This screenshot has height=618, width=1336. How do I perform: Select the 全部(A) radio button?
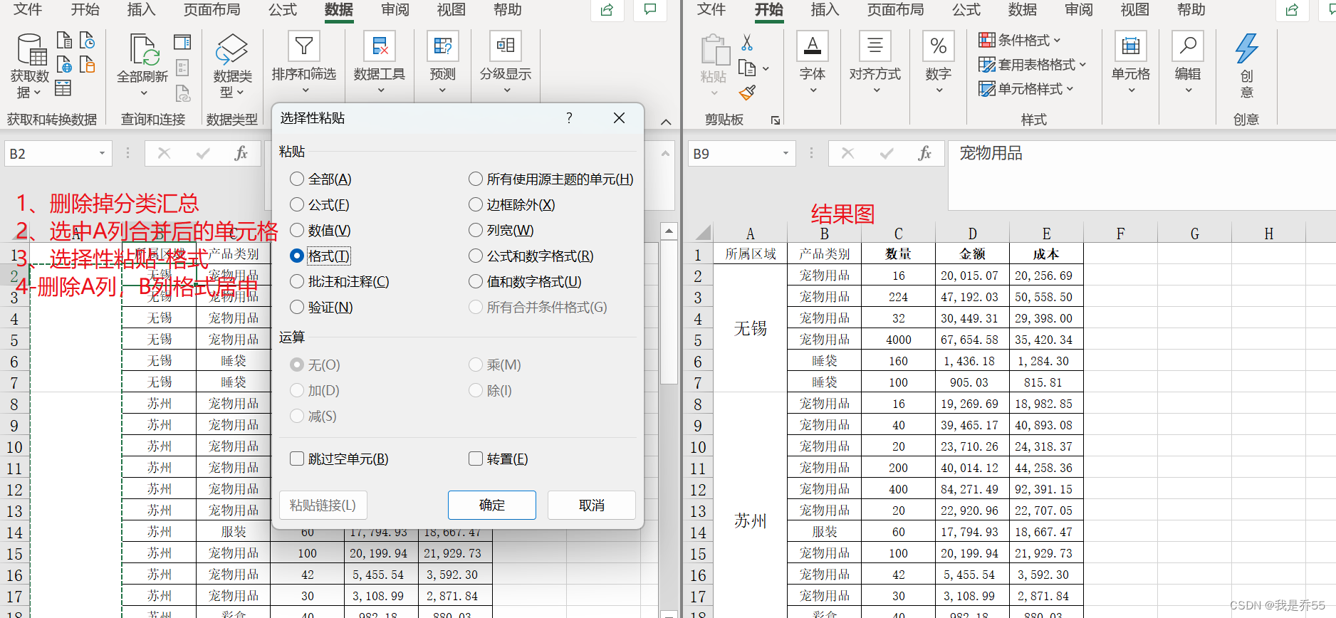297,179
